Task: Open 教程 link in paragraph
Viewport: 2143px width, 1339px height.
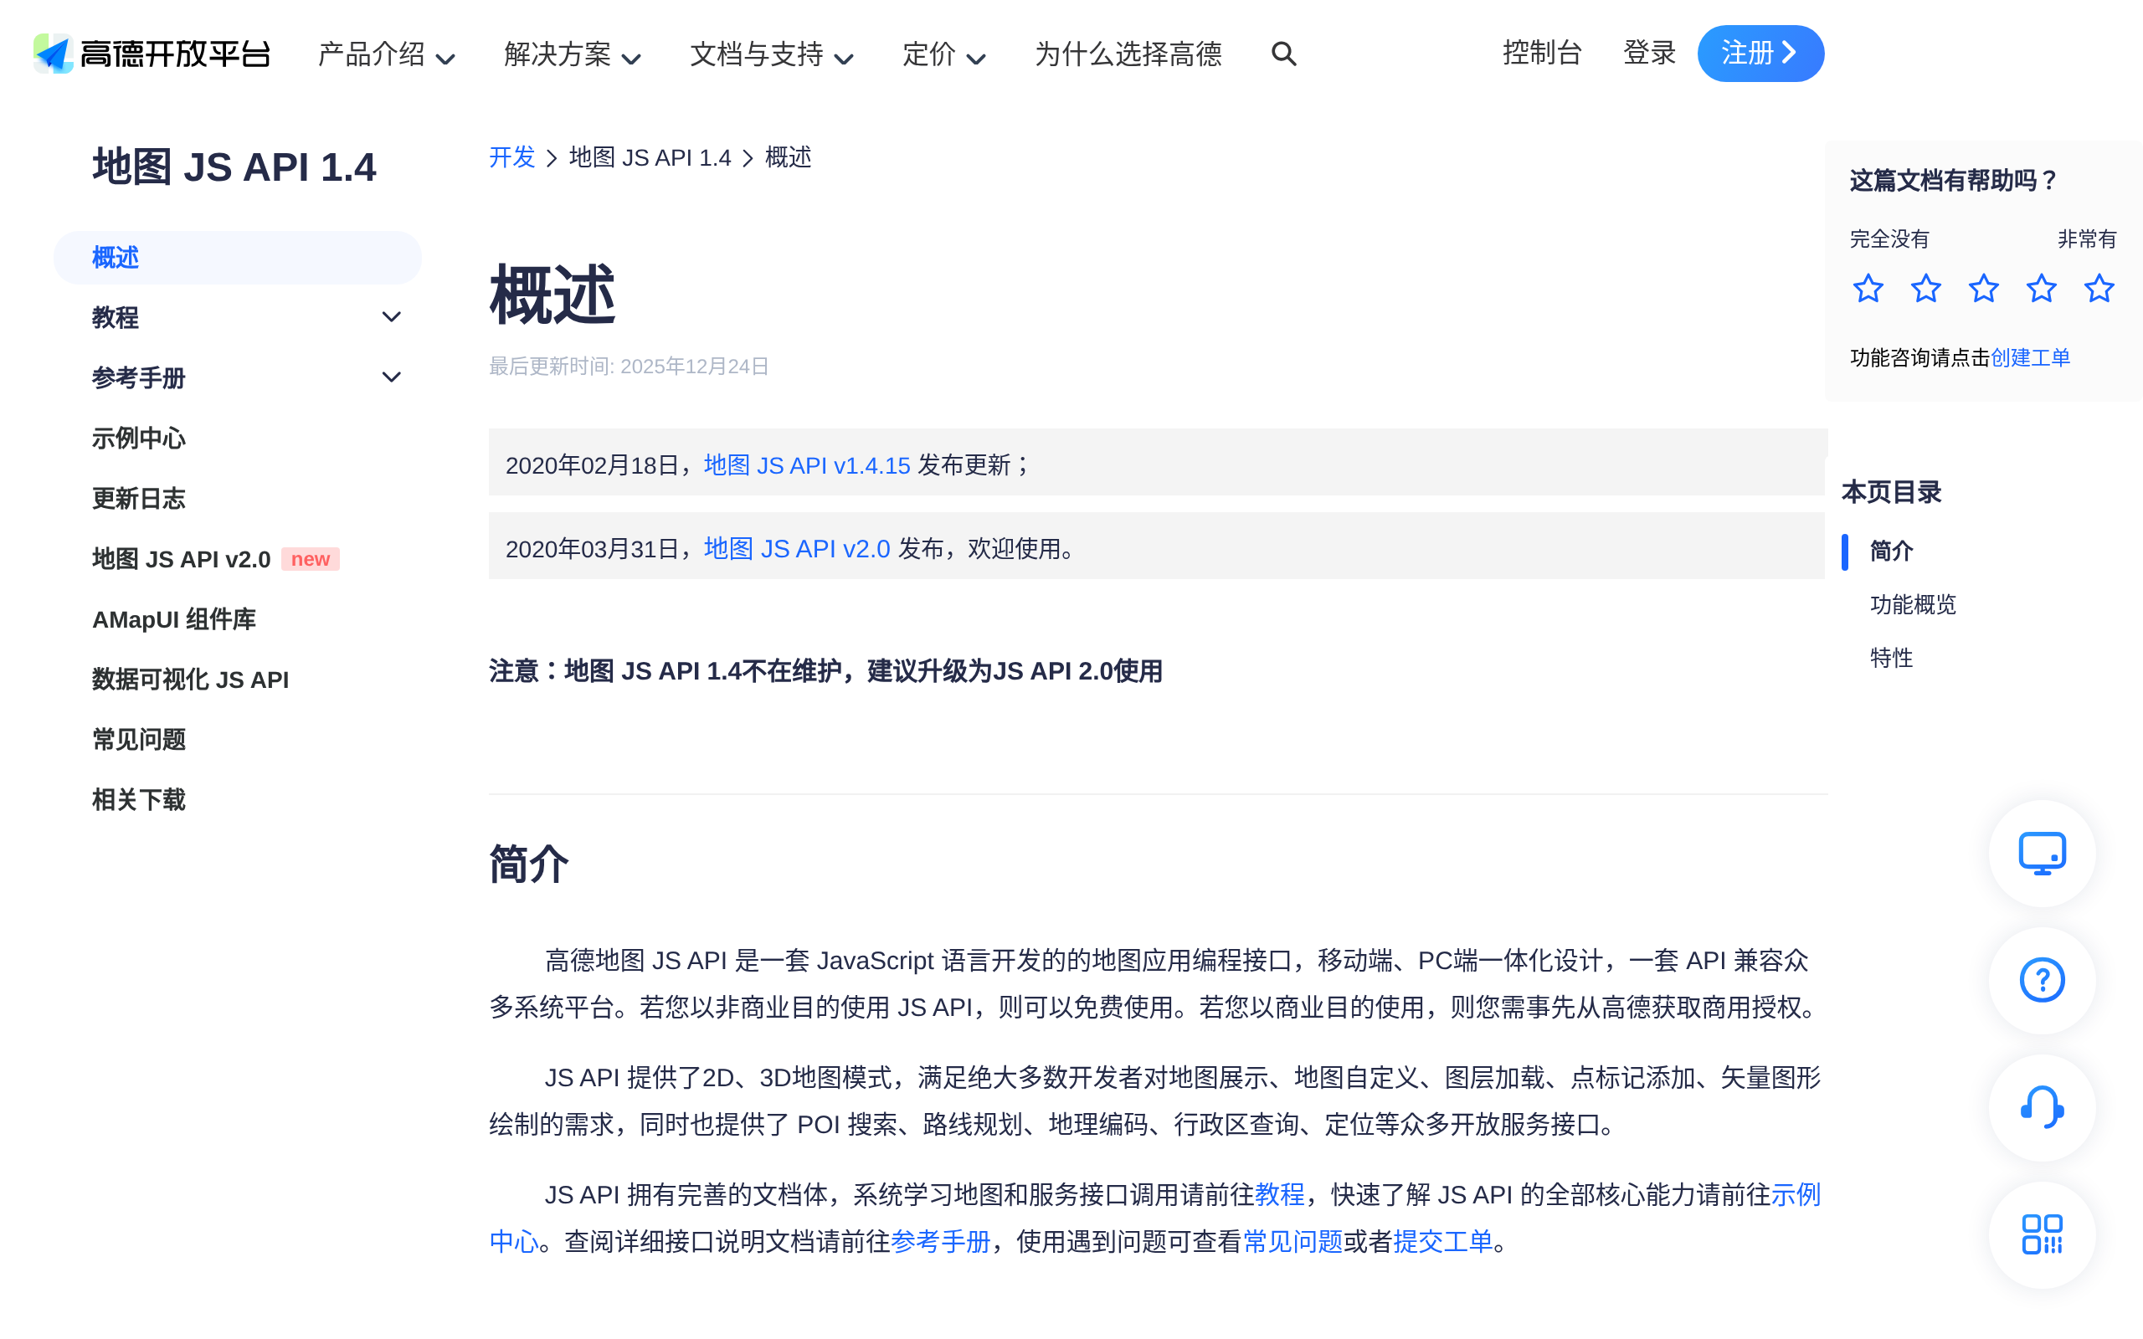Action: pos(1280,1195)
